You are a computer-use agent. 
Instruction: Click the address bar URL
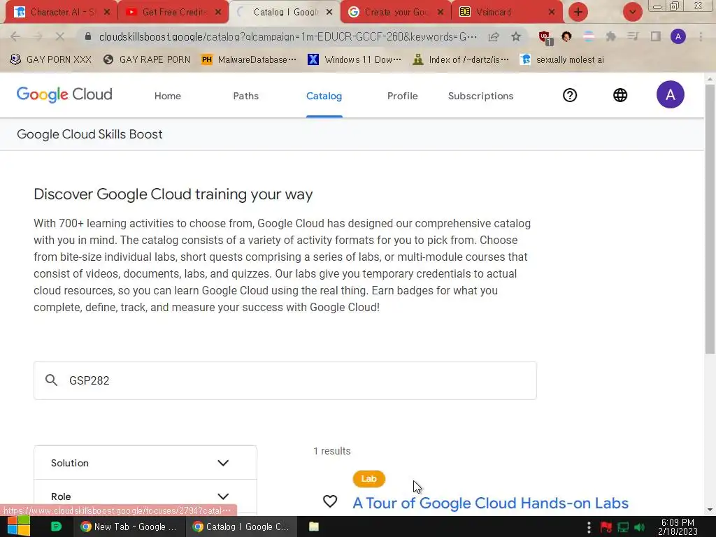287,36
